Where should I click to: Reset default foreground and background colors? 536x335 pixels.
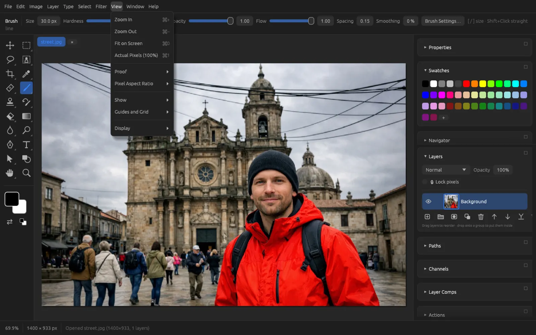tap(23, 222)
